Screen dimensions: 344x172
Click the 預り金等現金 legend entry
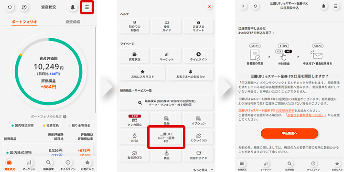(x=79, y=126)
